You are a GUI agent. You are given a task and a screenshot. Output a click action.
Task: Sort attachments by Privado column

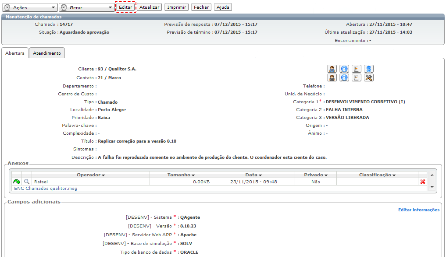[x=316, y=175]
